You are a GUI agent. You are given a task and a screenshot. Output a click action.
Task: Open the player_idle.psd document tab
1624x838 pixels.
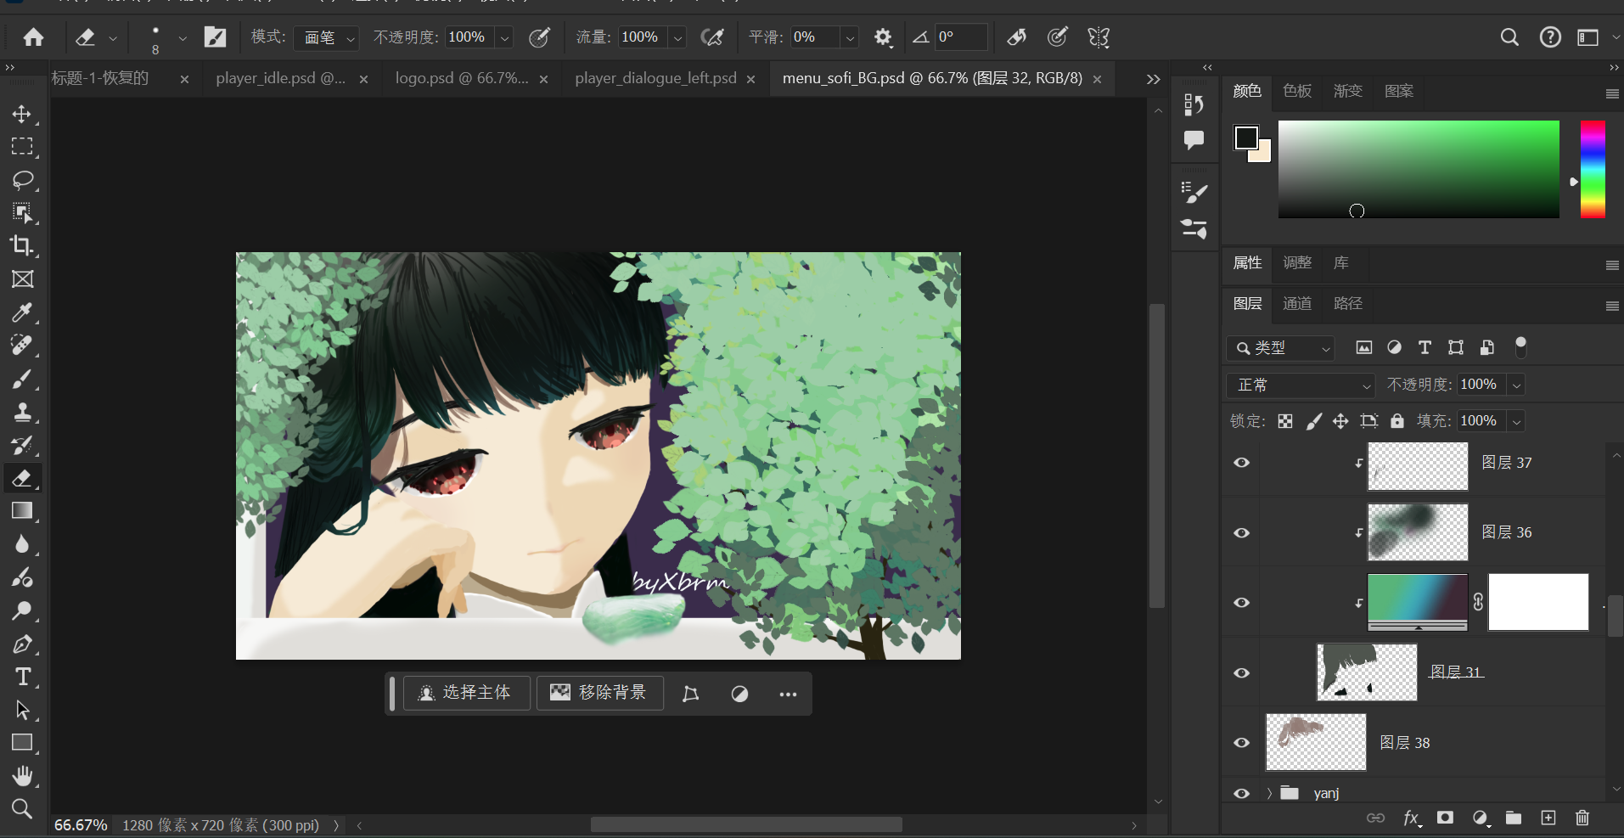coord(280,78)
